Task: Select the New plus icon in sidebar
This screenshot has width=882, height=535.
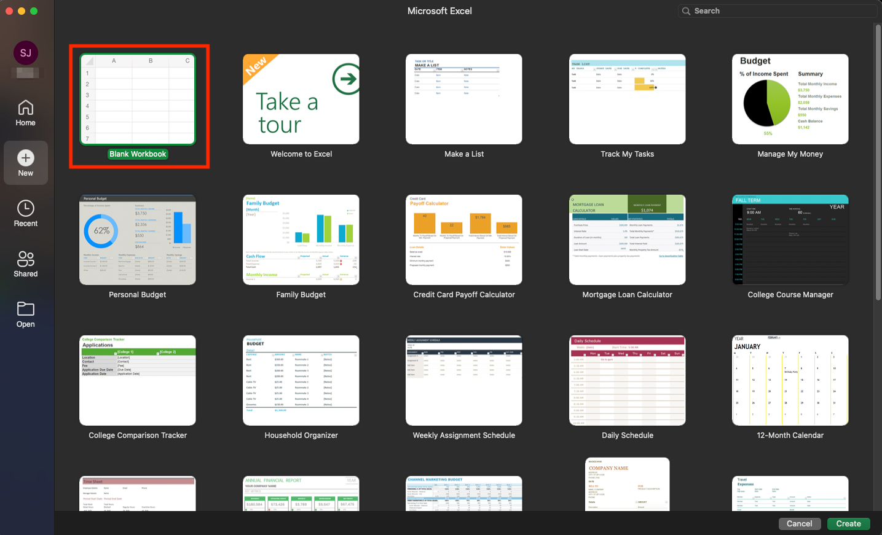Action: coord(26,158)
